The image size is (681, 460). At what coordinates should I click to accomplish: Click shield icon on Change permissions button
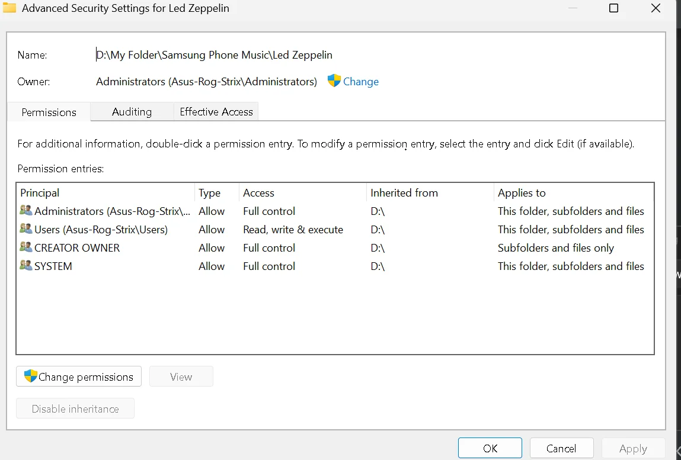(30, 376)
